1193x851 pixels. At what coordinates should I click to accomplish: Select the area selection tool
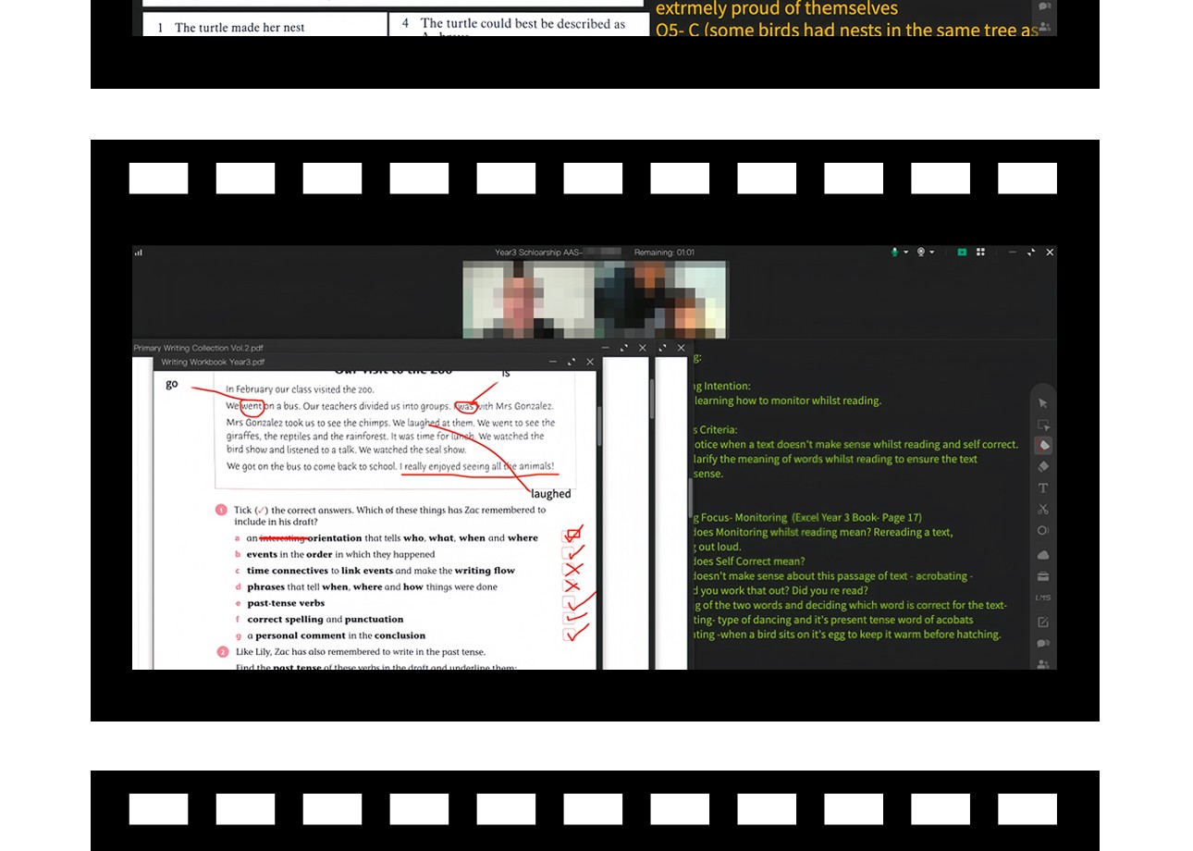[x=1043, y=425]
